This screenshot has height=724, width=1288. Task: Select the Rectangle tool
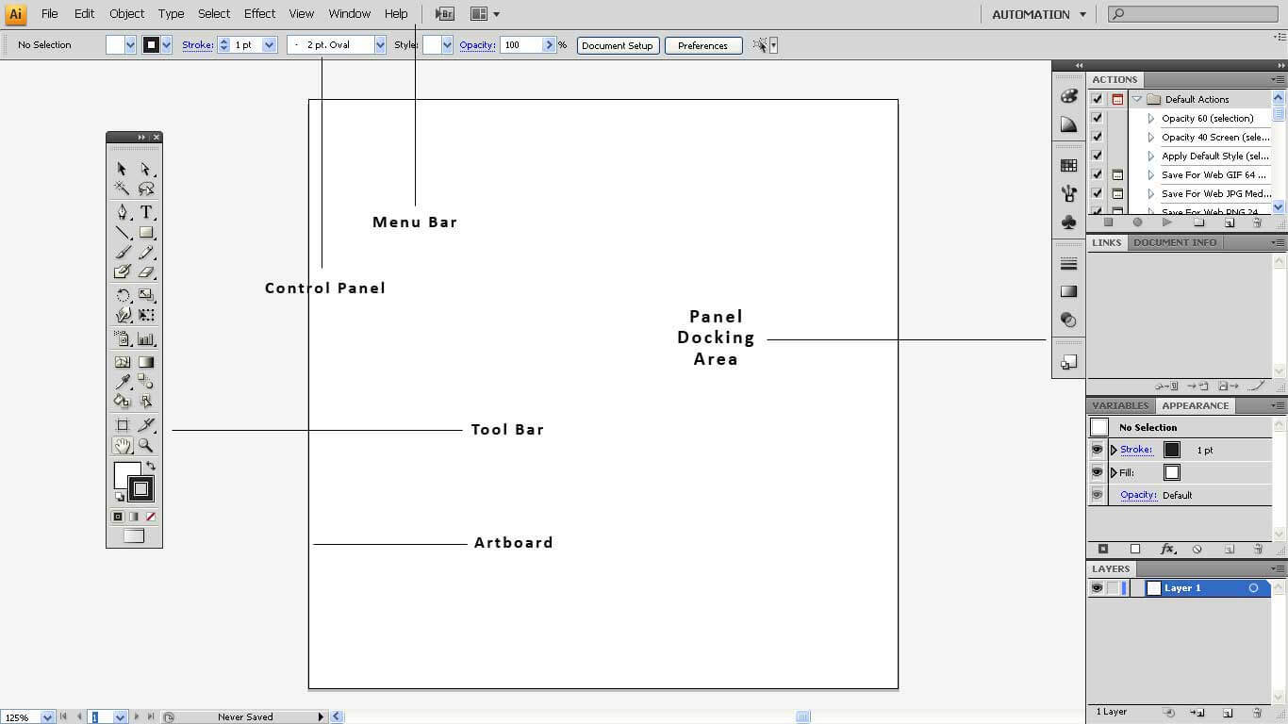(x=146, y=232)
